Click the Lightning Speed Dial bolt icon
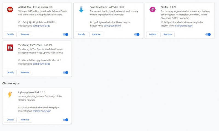The image size is (219, 131). (10, 95)
